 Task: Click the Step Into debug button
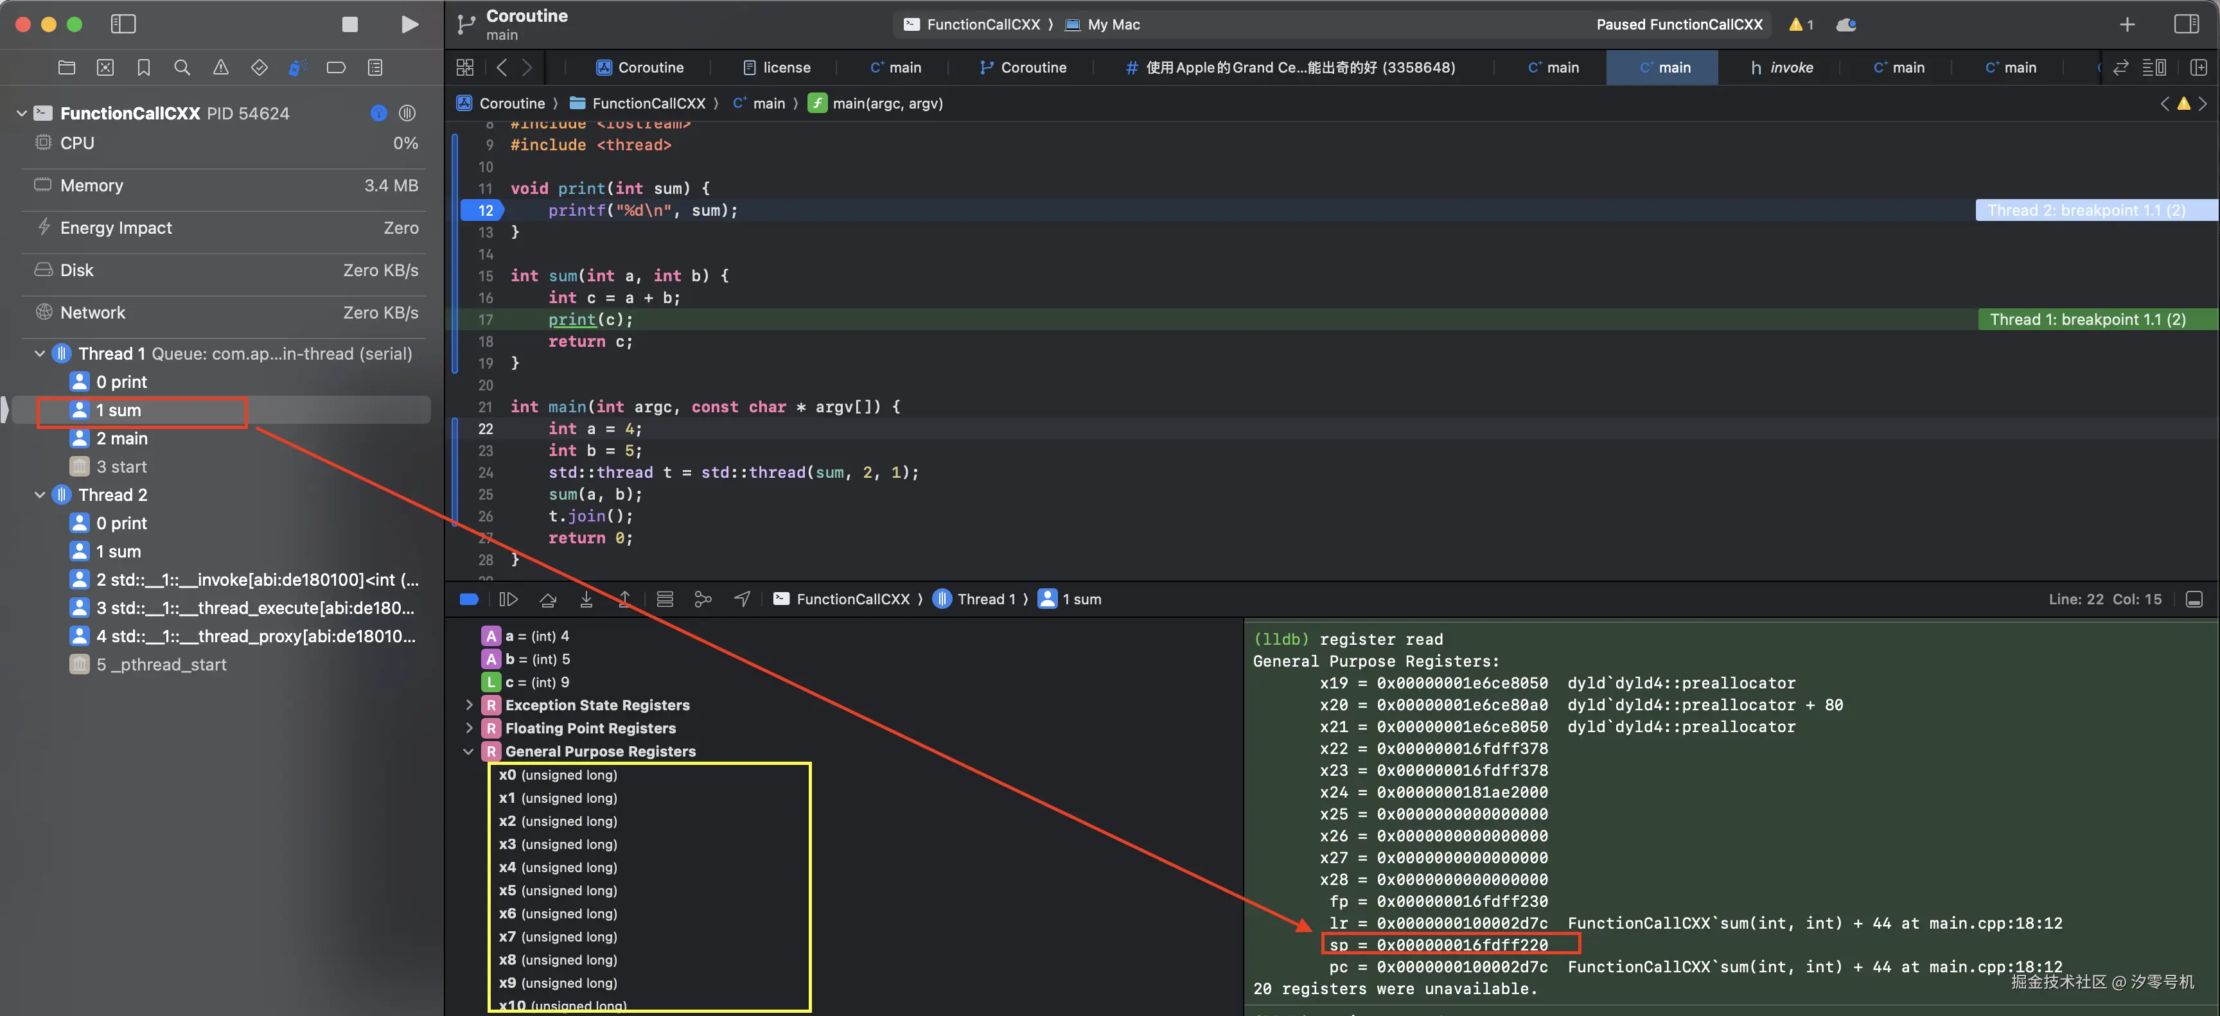586,599
